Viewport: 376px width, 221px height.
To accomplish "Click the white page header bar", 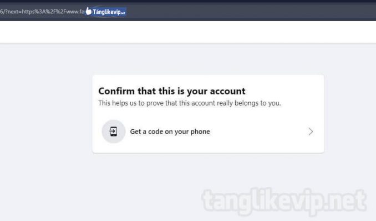I will [188, 32].
